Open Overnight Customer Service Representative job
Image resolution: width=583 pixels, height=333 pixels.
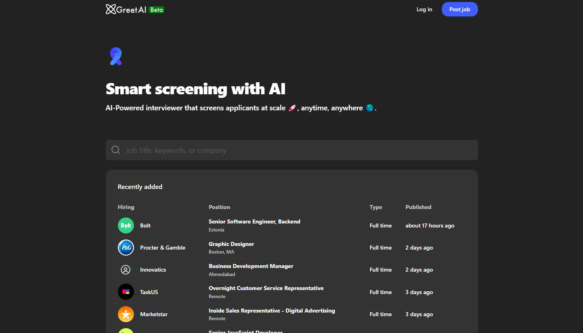click(x=266, y=288)
